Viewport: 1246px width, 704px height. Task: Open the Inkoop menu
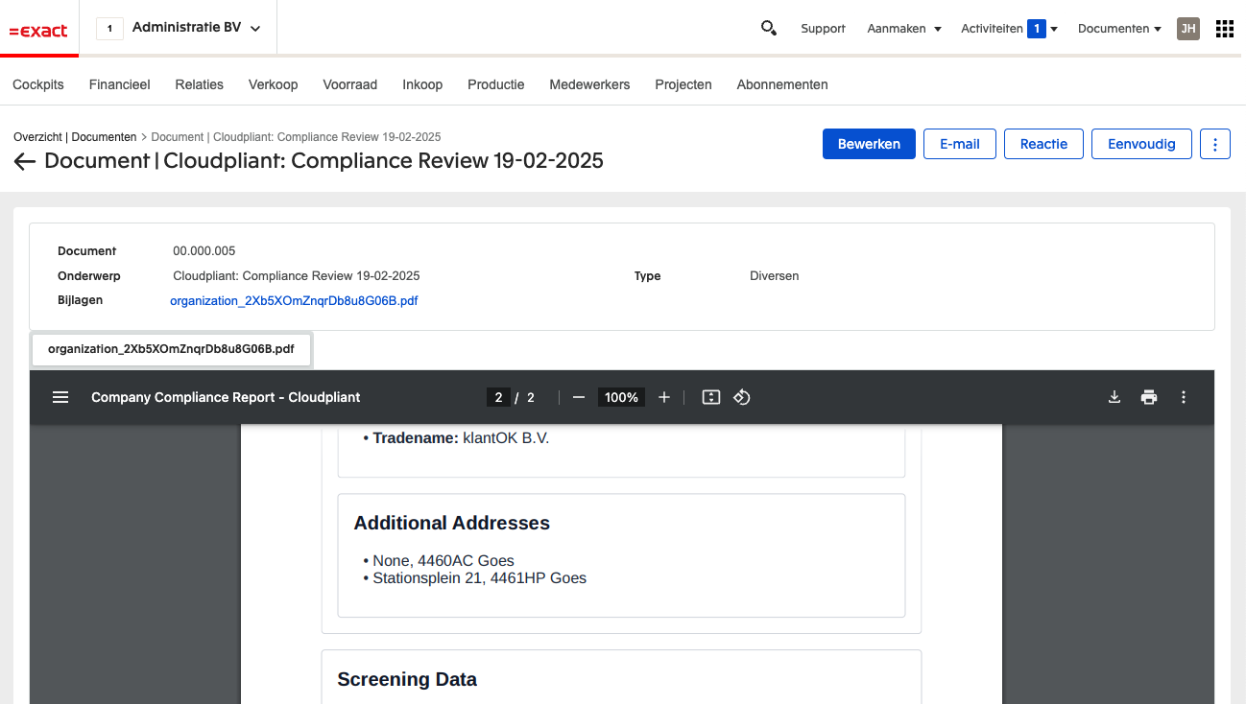[422, 84]
